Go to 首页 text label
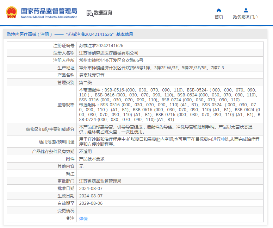 pos(219,17)
